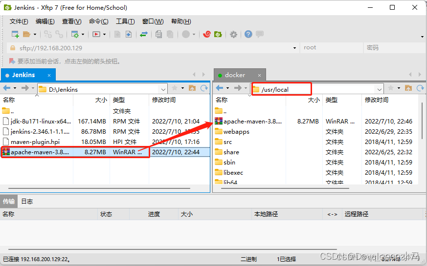Sort local pane by 大小 column header
The height and width of the screenshot is (266, 427).
[x=91, y=100]
